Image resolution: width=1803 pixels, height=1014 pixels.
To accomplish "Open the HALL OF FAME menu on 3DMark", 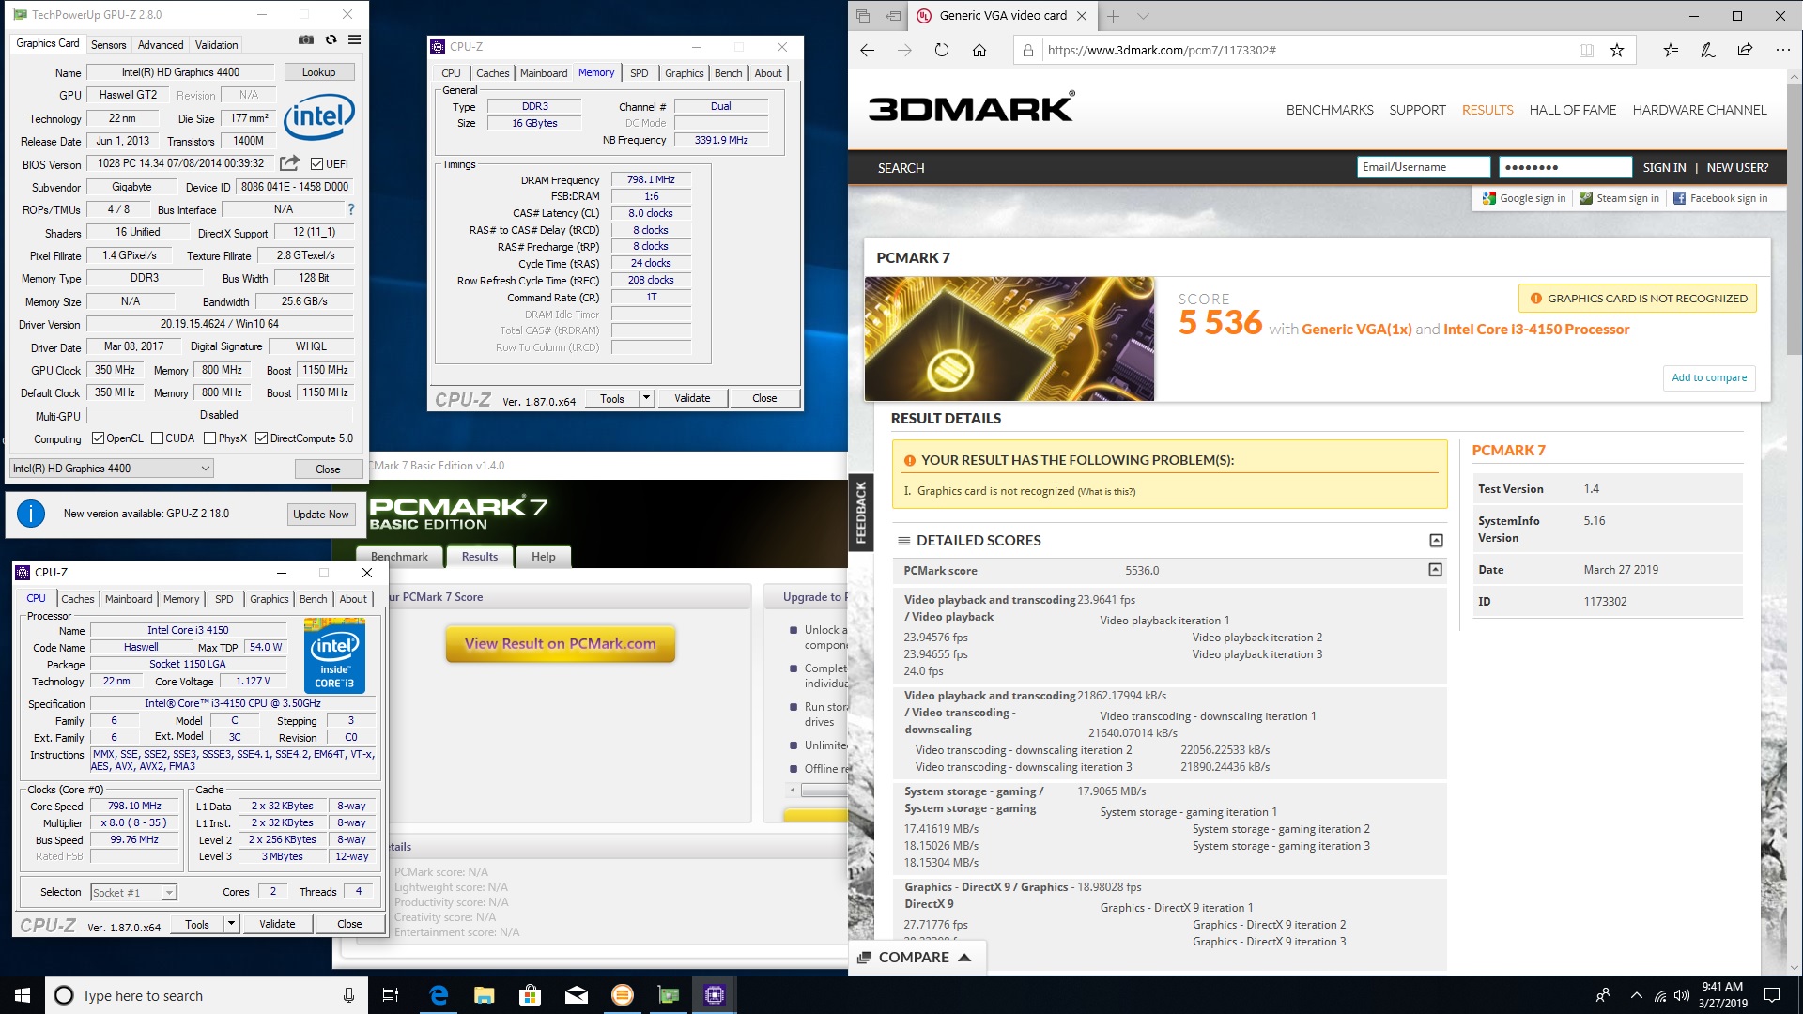I will click(x=1573, y=110).
